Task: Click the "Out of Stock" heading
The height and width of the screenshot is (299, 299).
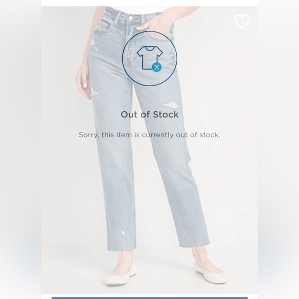Action: pos(149,114)
